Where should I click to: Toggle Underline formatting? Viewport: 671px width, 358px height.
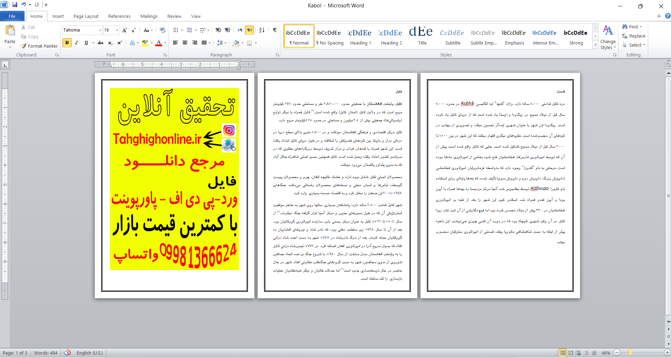(x=86, y=43)
